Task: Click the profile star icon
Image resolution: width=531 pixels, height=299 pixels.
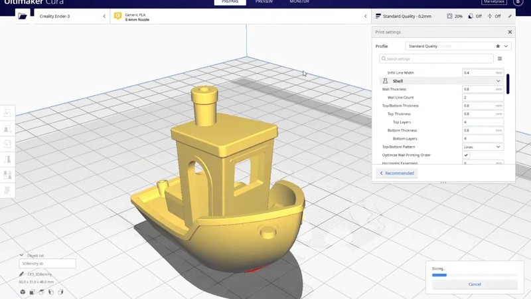Action: 498,47
